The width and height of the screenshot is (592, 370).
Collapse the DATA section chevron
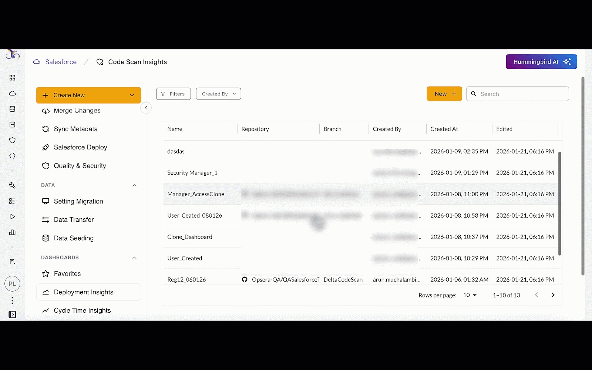click(x=134, y=185)
